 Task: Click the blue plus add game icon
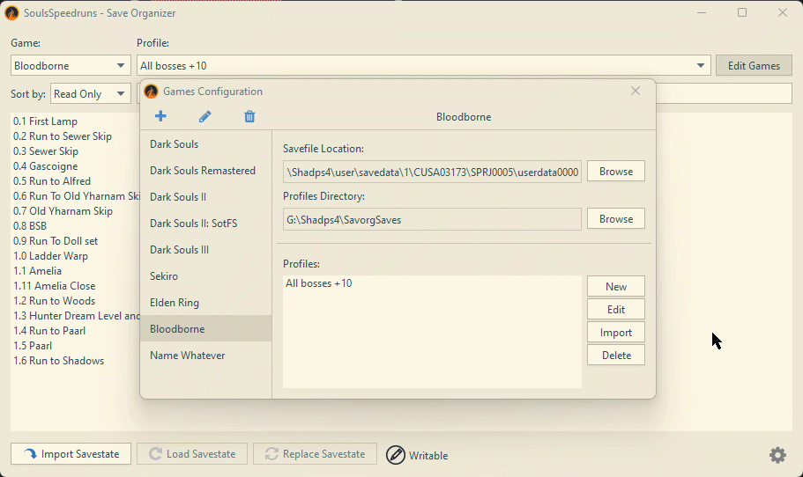(x=160, y=116)
